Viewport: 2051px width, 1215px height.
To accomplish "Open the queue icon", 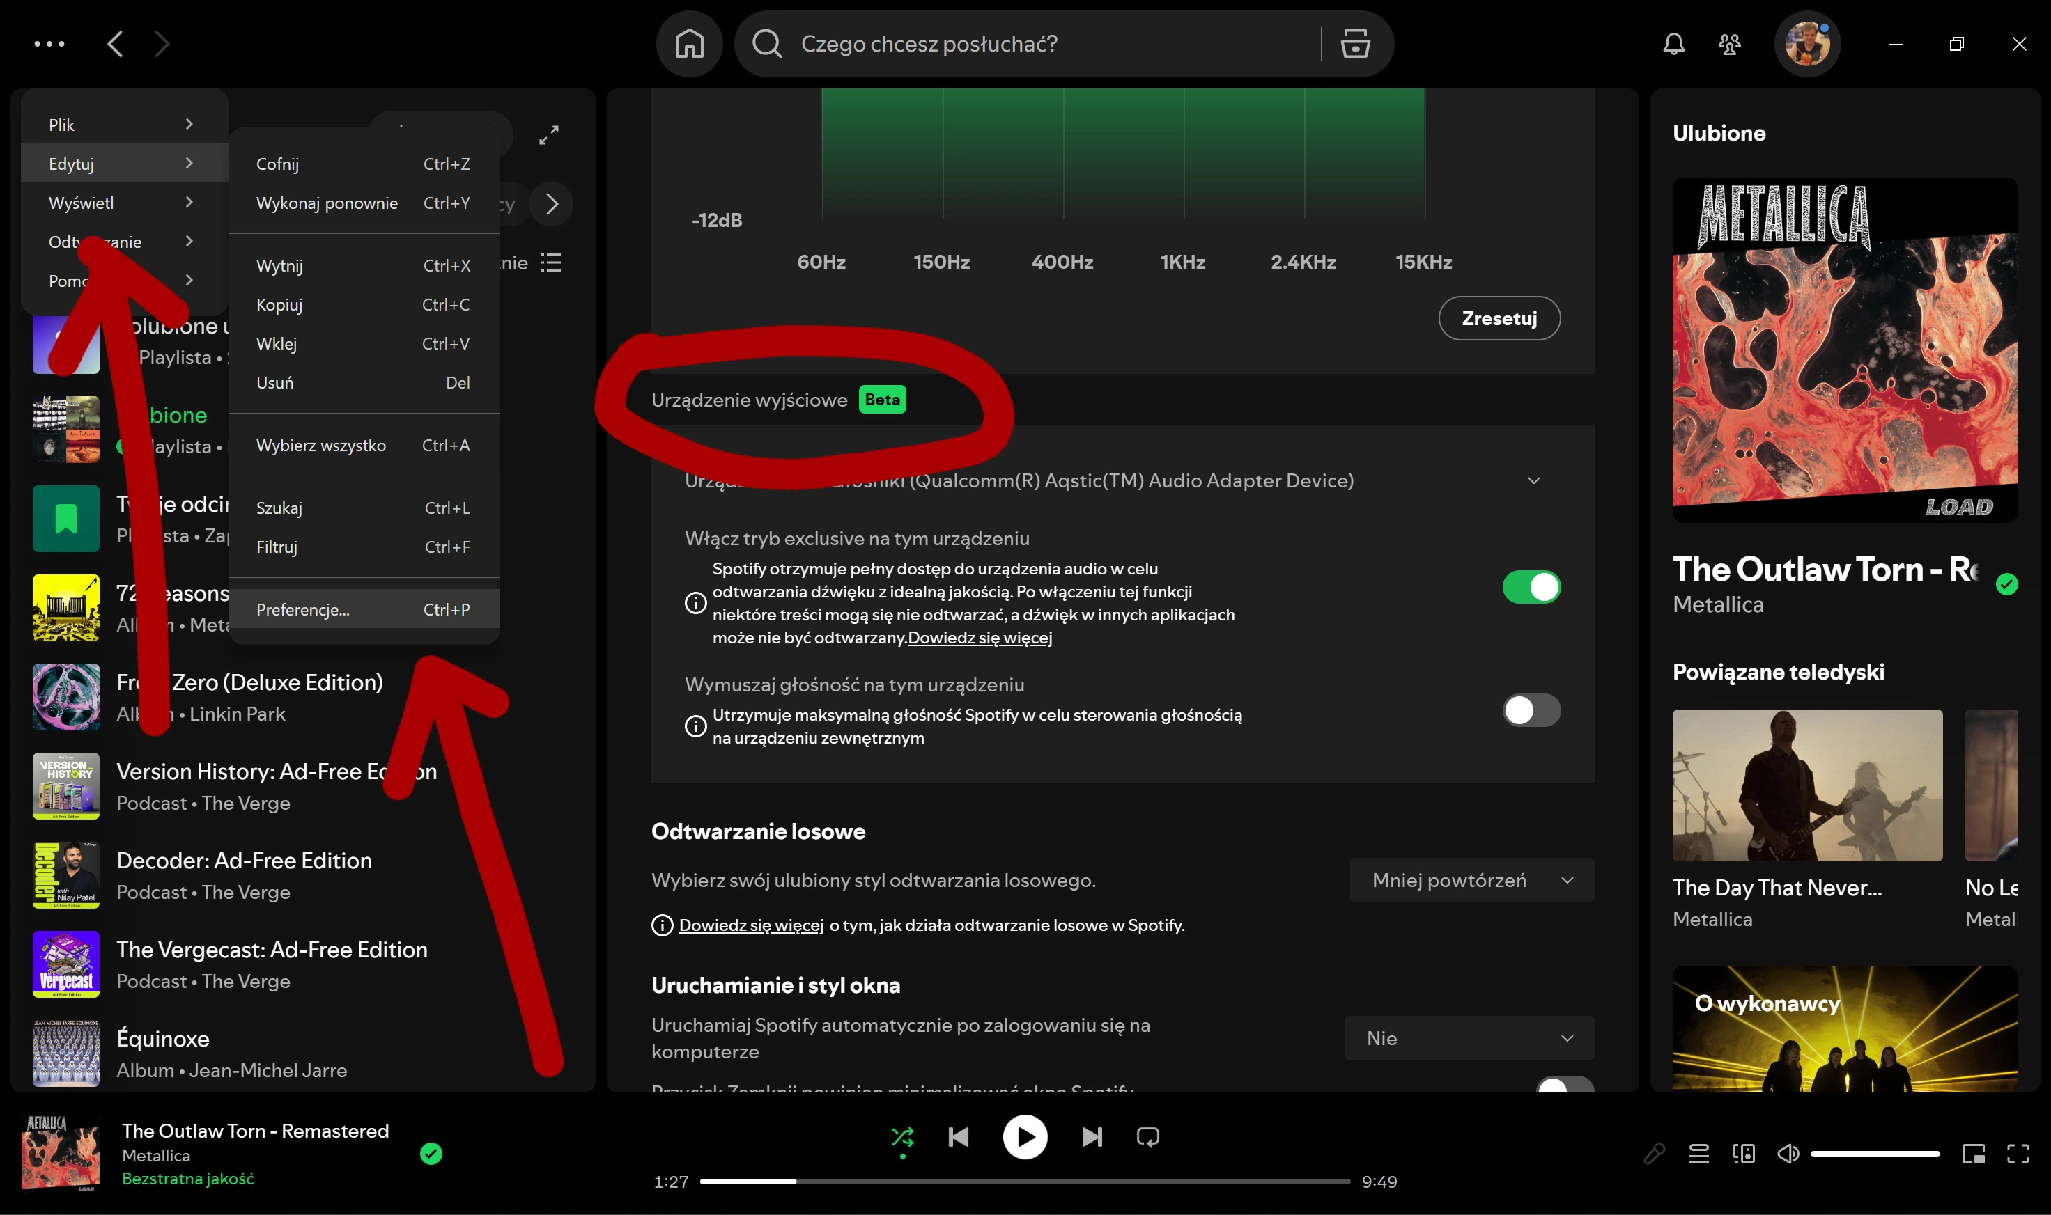I will click(x=1698, y=1154).
